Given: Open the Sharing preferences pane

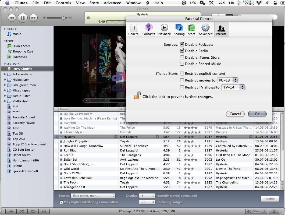Looking at the screenshot, I should [179, 30].
